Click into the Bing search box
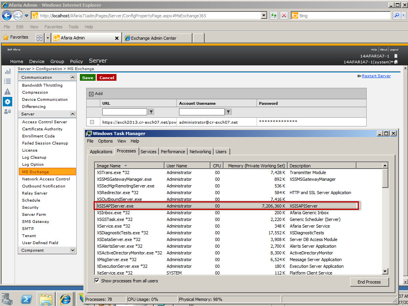 [x=344, y=16]
